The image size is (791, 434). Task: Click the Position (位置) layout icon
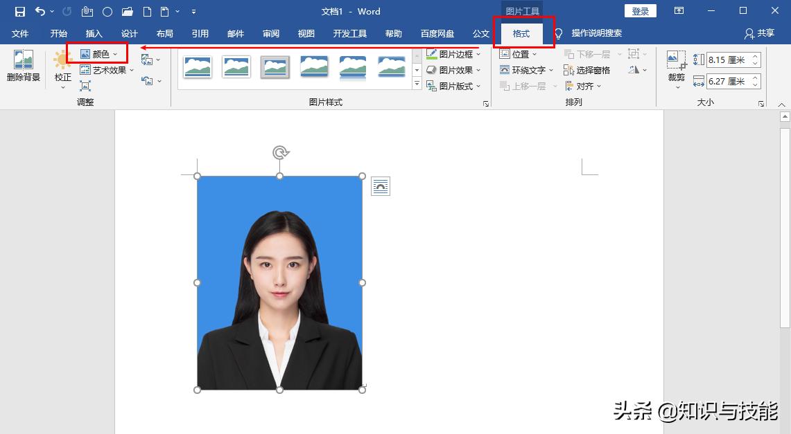(518, 54)
